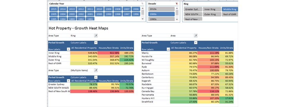This screenshot has height=107, width=285.
Task: Click the 111.69% Ryde houses cell
Action: coord(208,67)
